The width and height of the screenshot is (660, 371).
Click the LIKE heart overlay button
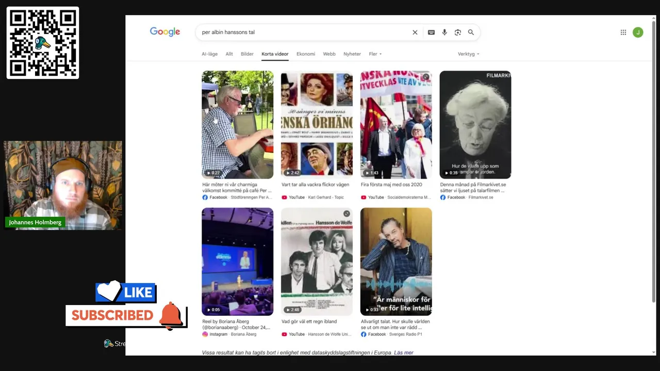point(126,292)
